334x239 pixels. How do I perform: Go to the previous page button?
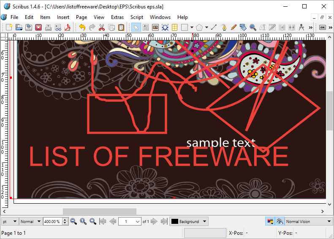(x=113, y=221)
